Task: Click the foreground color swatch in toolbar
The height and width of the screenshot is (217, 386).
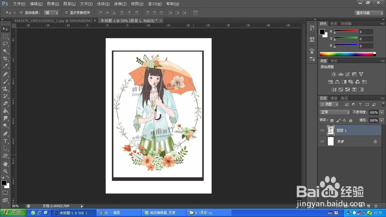Action: point(4,183)
